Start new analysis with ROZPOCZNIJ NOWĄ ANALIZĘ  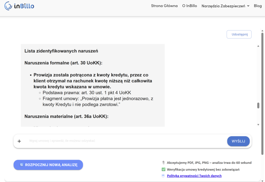(x=48, y=165)
